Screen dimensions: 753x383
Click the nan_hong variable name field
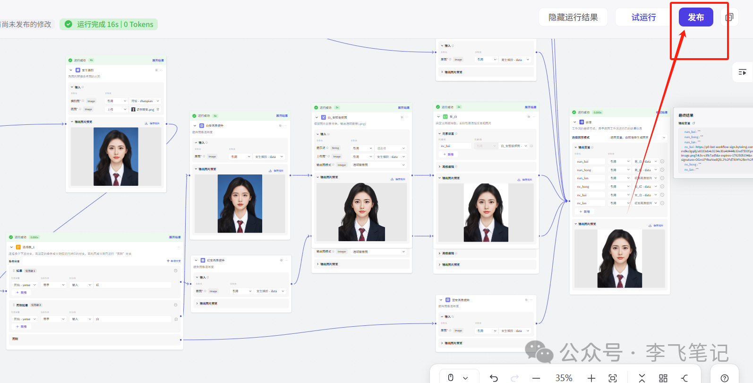coord(590,170)
